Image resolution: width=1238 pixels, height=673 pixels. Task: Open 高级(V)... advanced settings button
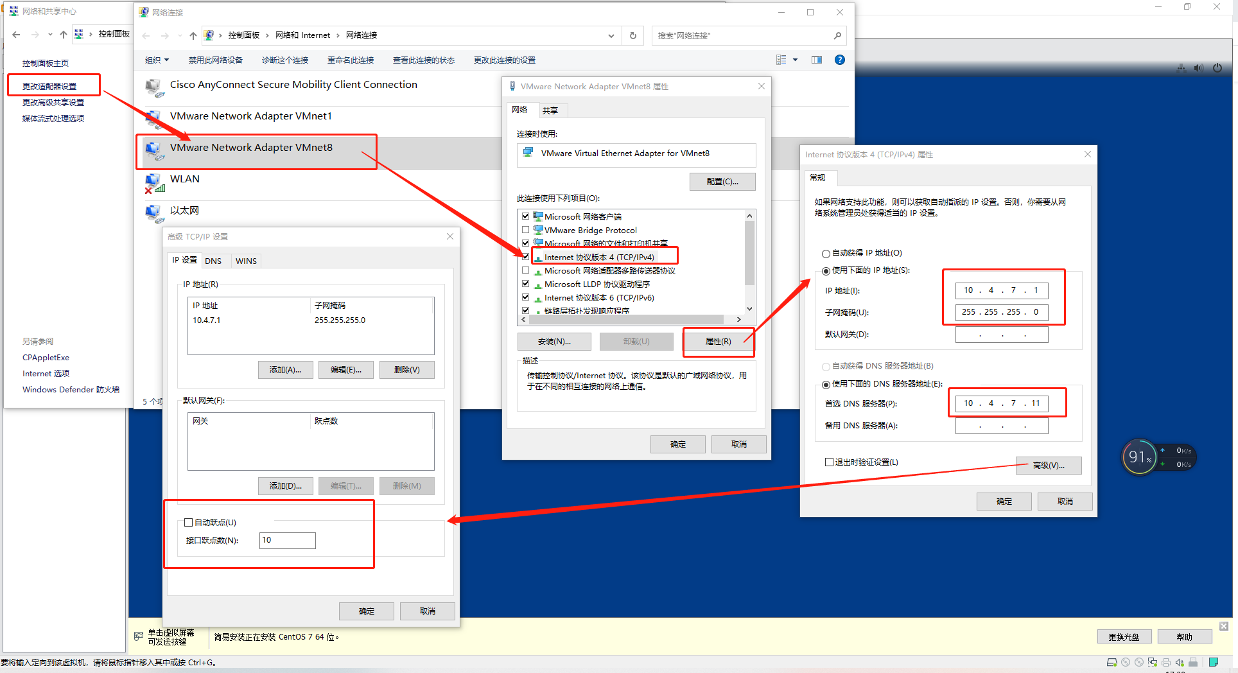pos(1049,466)
